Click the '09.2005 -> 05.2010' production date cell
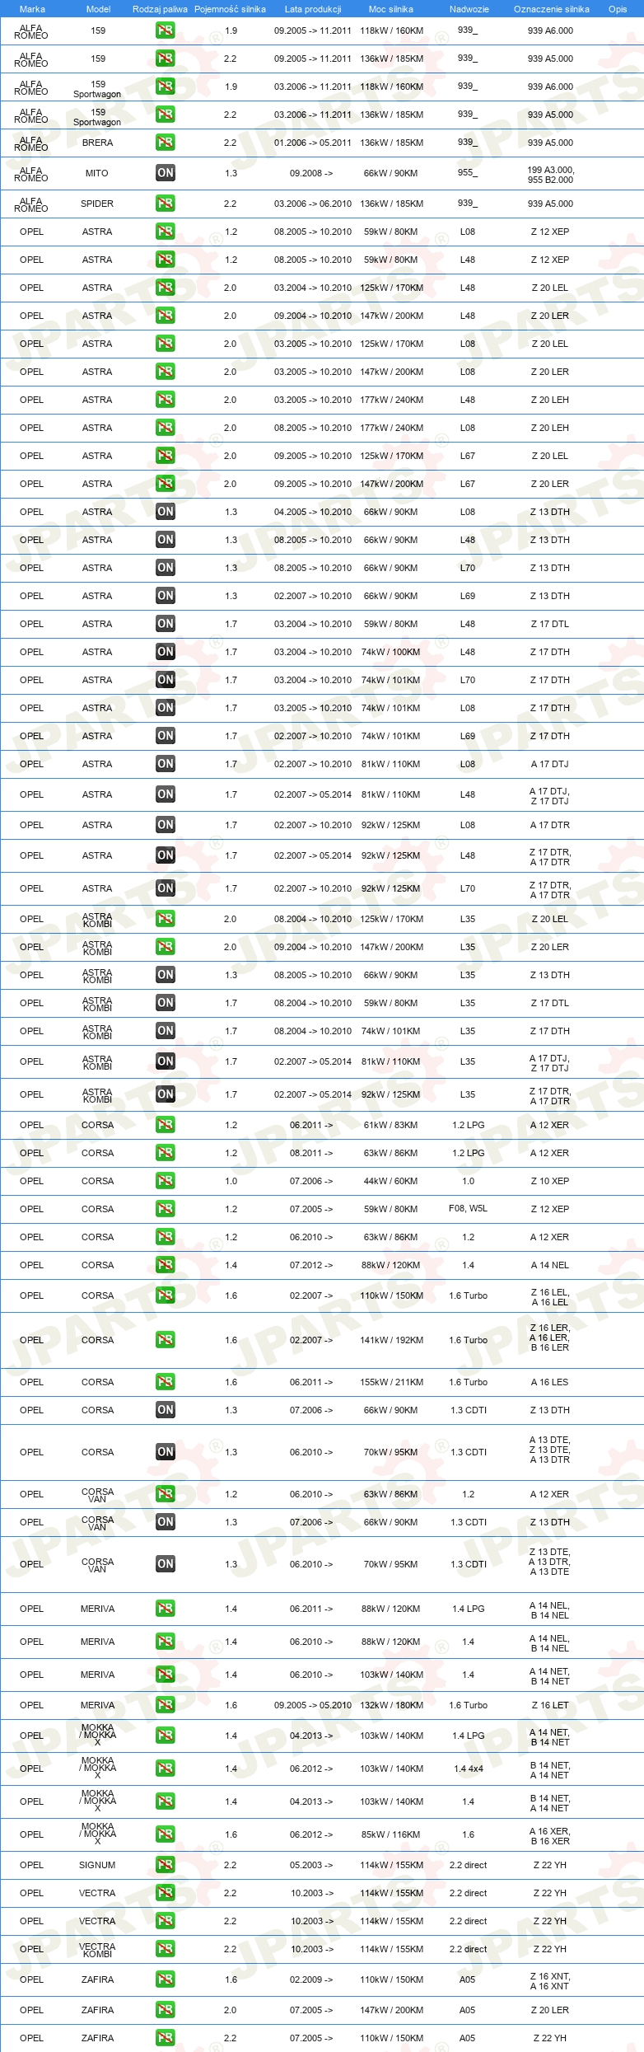The image size is (644, 2052). click(313, 1705)
